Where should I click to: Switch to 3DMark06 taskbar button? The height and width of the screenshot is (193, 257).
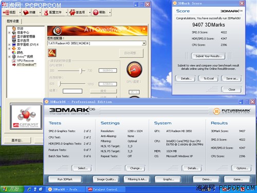pos(65,189)
